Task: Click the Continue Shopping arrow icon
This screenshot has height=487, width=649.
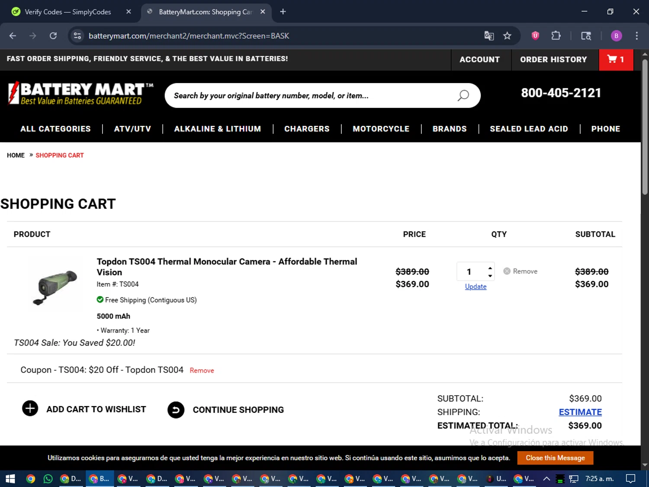Action: tap(176, 410)
